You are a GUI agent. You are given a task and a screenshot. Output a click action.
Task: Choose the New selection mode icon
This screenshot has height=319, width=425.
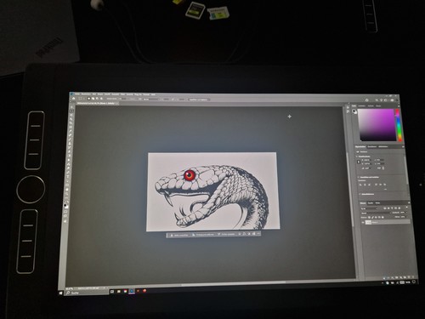pyautogui.click(x=89, y=99)
